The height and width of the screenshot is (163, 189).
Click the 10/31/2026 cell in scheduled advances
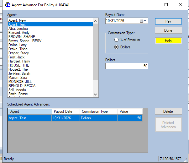[66, 118]
